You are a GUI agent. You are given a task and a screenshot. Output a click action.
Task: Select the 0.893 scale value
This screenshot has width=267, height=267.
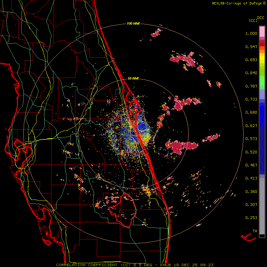click(x=251, y=60)
